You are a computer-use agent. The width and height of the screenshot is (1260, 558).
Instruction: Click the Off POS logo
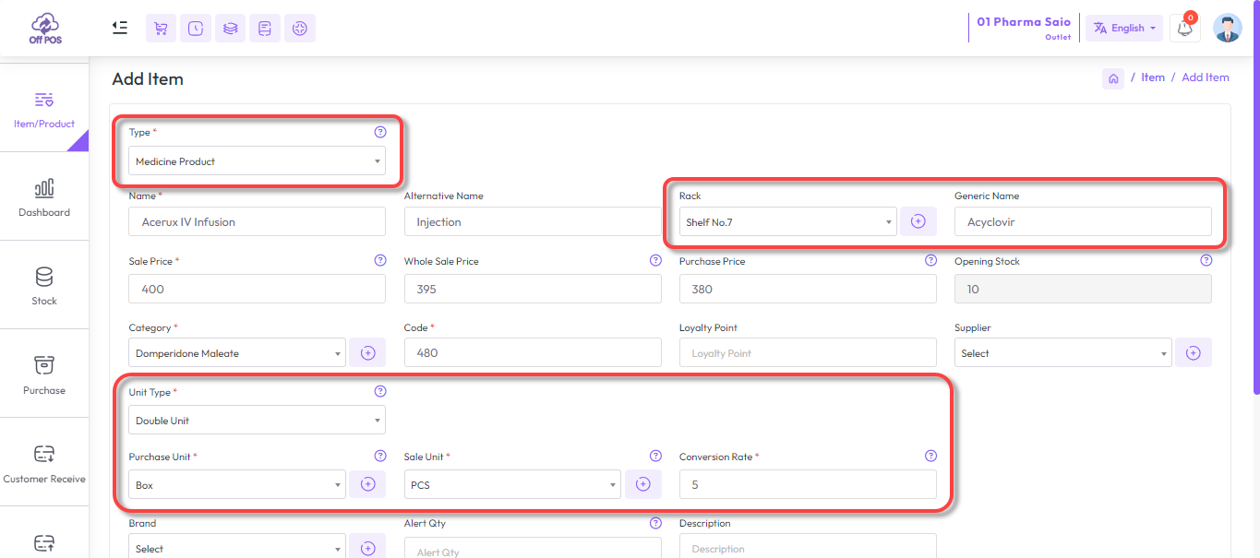45,30
